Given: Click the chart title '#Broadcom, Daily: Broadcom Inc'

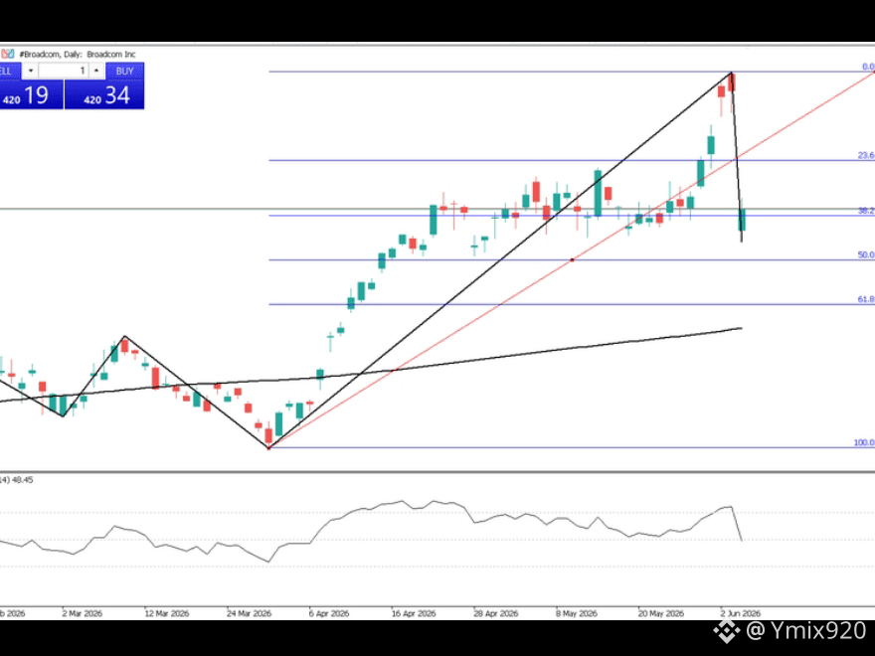Looking at the screenshot, I should (78, 54).
